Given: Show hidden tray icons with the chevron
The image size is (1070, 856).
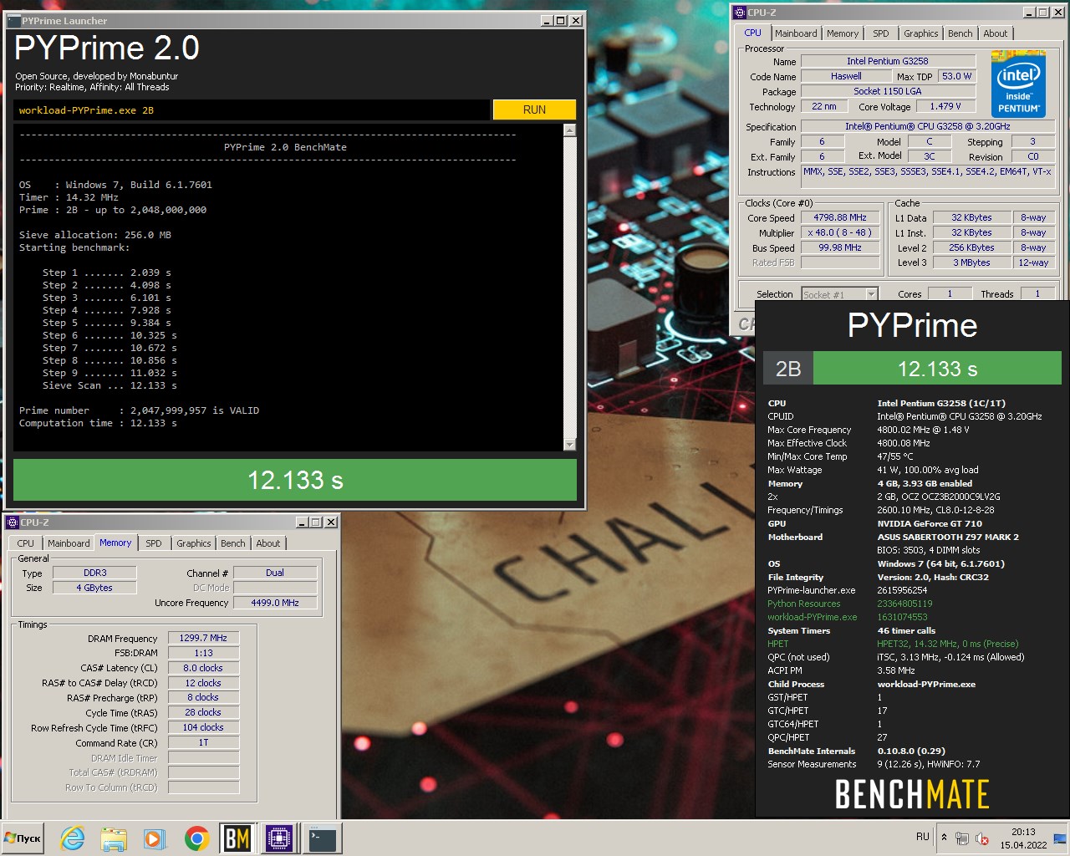Looking at the screenshot, I should (944, 837).
